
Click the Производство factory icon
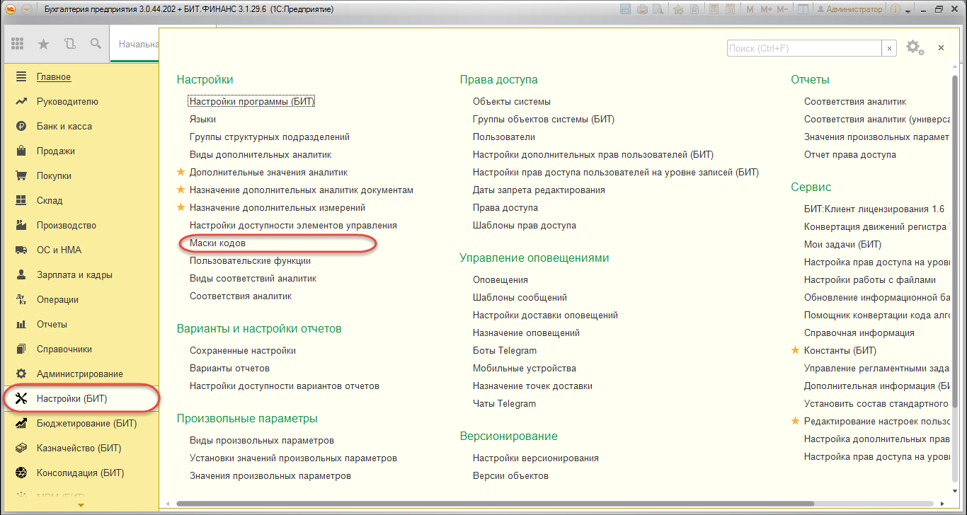pyautogui.click(x=21, y=225)
